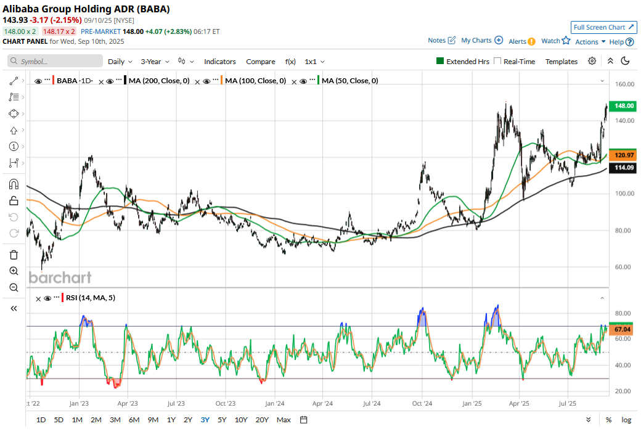Zoom out of the chart
The width and height of the screenshot is (641, 434).
click(14, 287)
